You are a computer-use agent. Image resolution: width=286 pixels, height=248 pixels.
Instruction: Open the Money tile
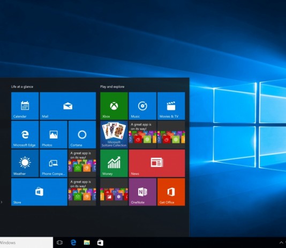[x=114, y=163]
